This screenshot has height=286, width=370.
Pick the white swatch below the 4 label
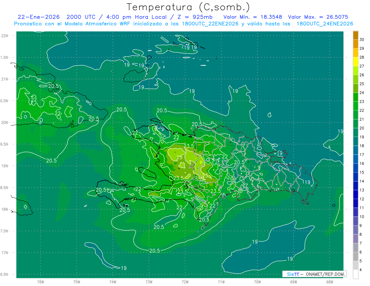pos(356,274)
